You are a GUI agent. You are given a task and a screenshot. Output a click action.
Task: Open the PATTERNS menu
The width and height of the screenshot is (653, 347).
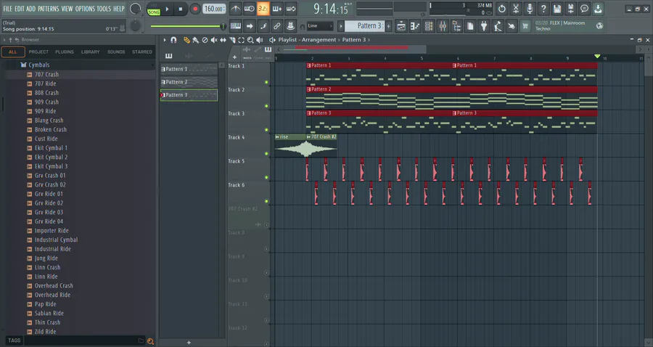click(x=49, y=9)
